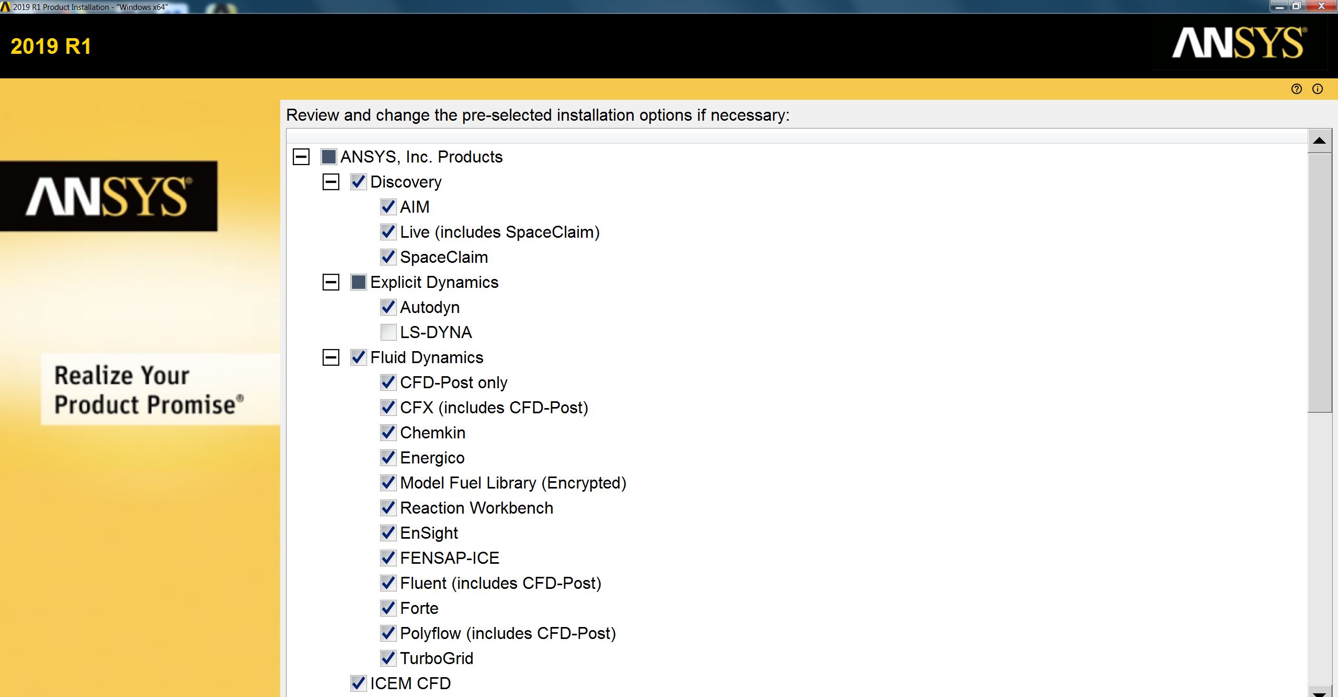Collapse the Fluid Dynamics tree node
Image resolution: width=1338 pixels, height=697 pixels.
coord(331,357)
